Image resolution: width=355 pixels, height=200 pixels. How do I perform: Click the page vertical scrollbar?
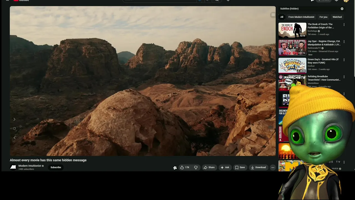click(x=354, y=39)
